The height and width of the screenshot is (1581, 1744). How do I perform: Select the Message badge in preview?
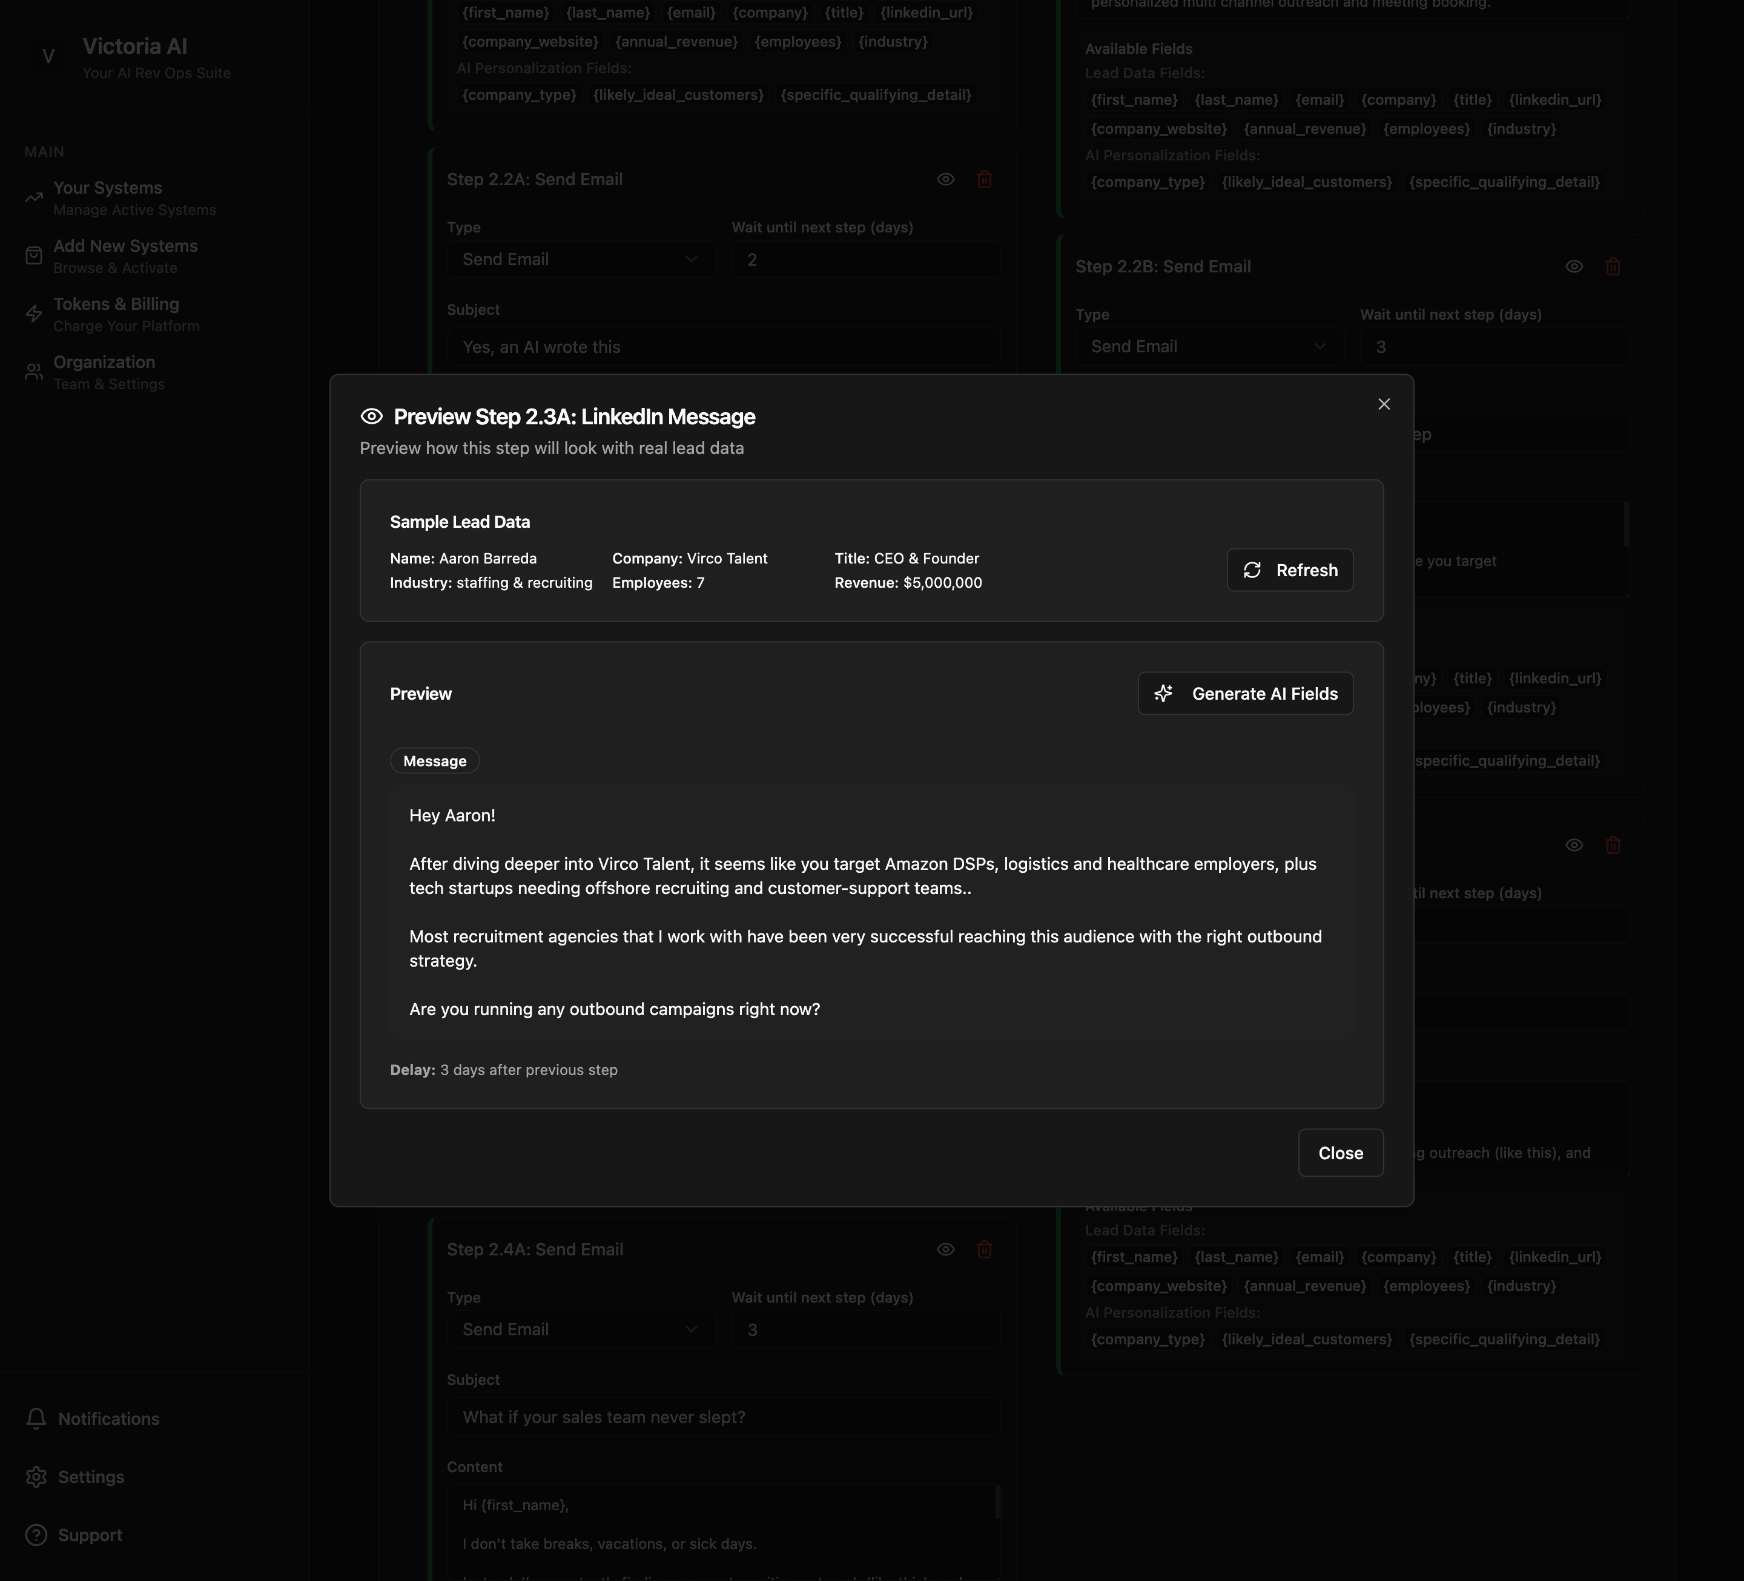[x=434, y=761]
